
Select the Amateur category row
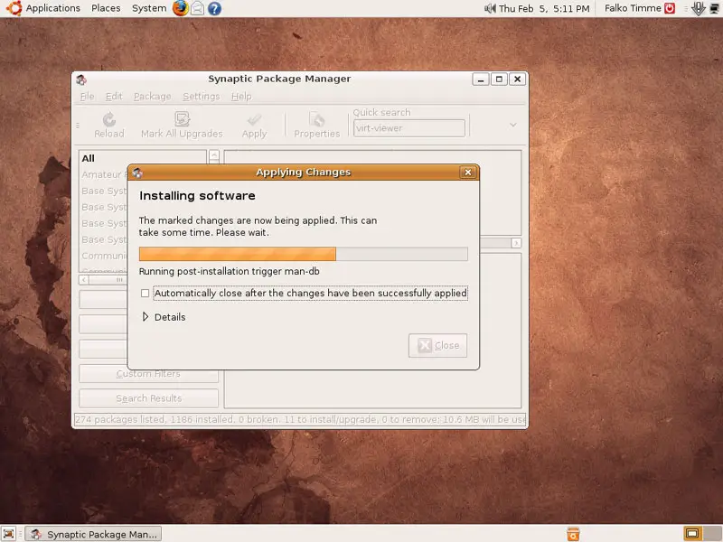coord(104,174)
